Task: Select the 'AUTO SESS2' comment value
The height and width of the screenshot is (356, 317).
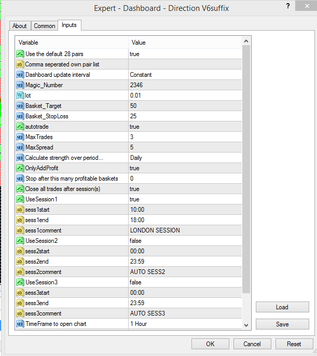Action: tap(185, 272)
